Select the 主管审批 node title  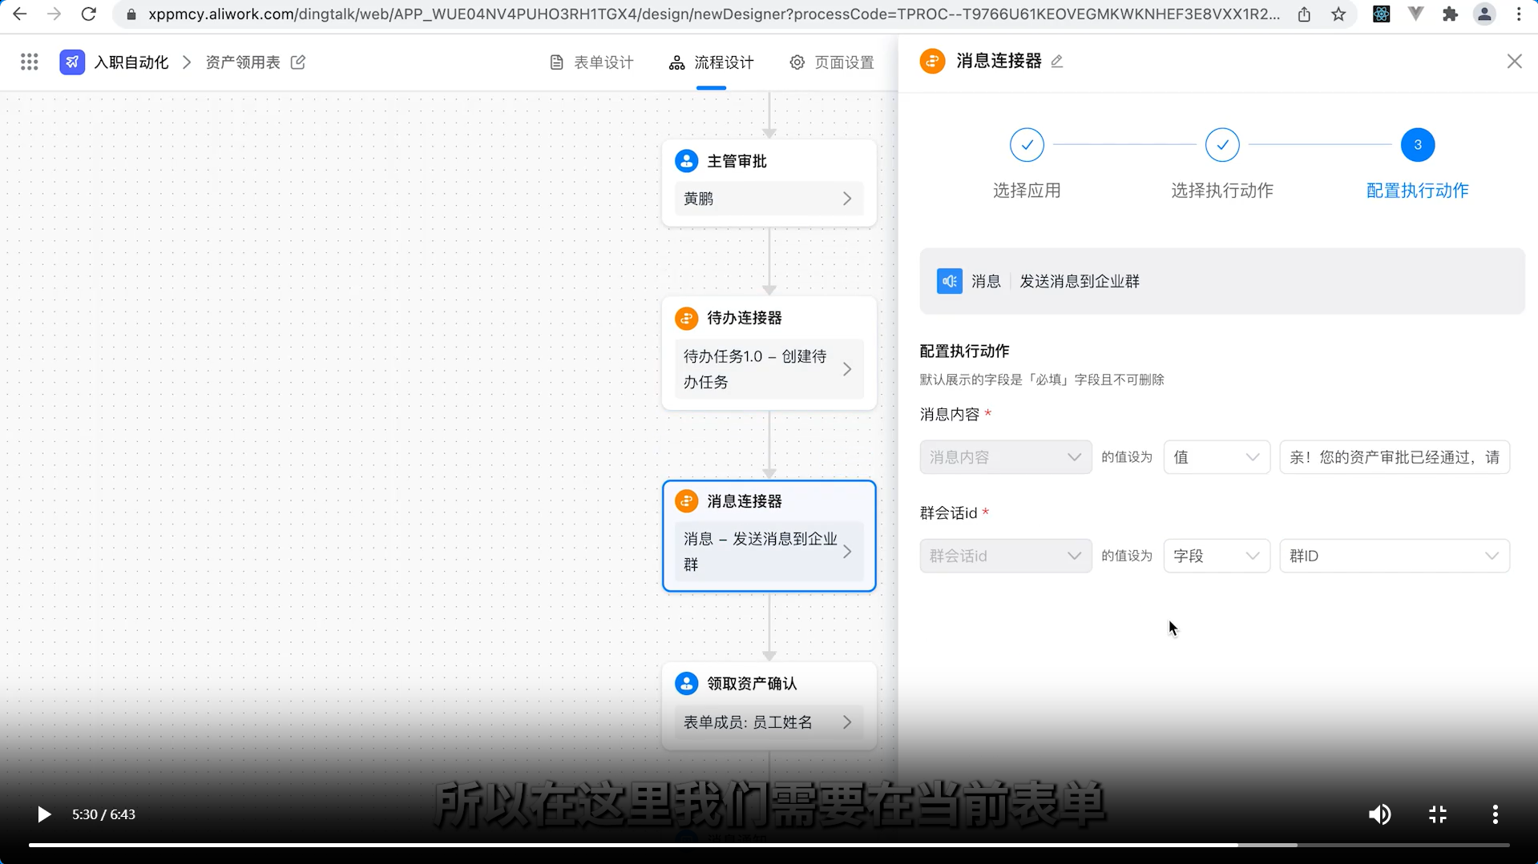(737, 161)
